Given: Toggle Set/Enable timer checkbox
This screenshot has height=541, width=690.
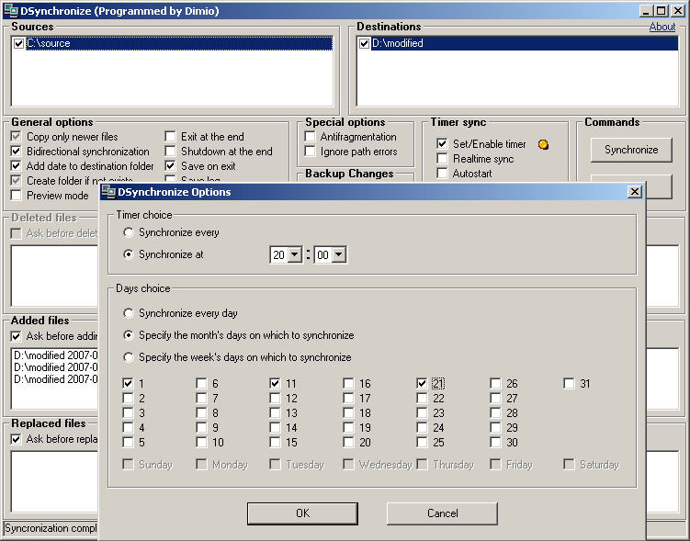Looking at the screenshot, I should coord(442,144).
